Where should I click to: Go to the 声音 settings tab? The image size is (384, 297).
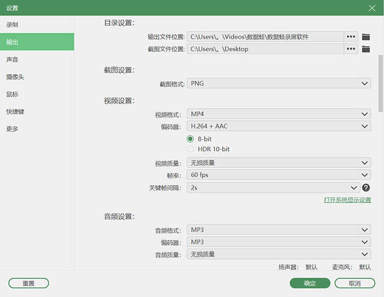coord(37,59)
